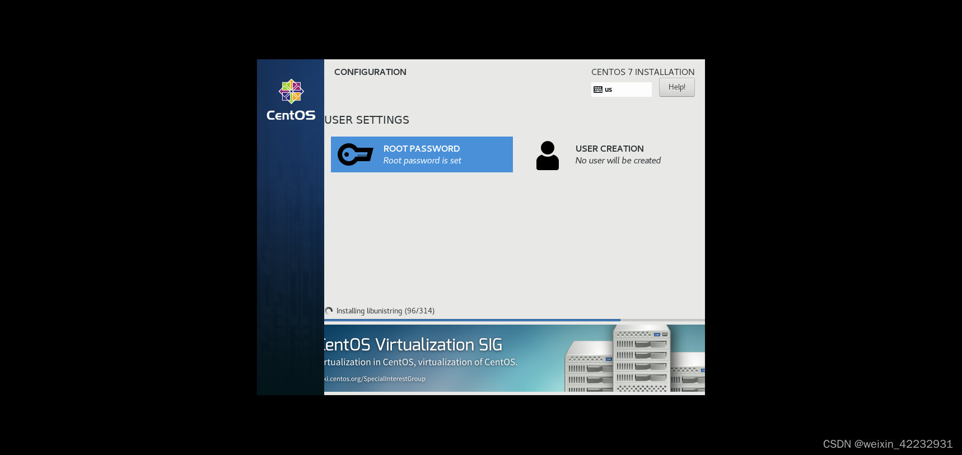The width and height of the screenshot is (962, 455).
Task: Click the keyboard icon next to us
Action: click(598, 90)
